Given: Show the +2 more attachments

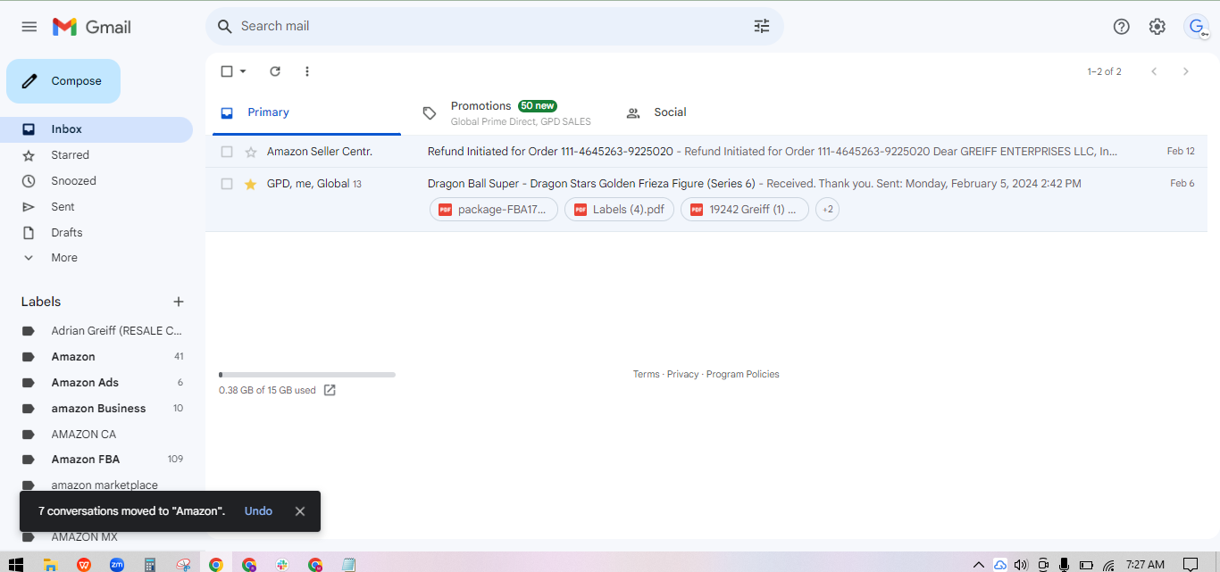Looking at the screenshot, I should click(828, 210).
